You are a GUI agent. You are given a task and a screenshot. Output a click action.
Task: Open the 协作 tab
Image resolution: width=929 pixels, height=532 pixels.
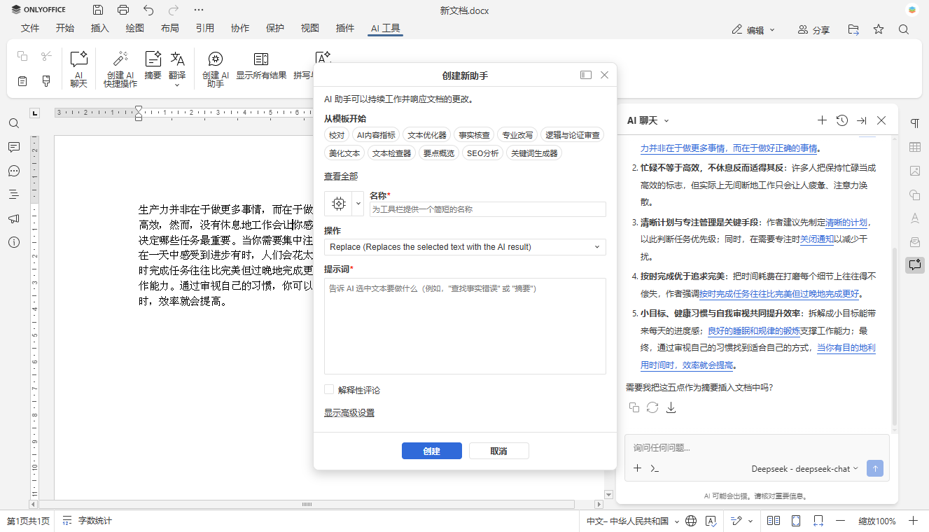point(240,28)
